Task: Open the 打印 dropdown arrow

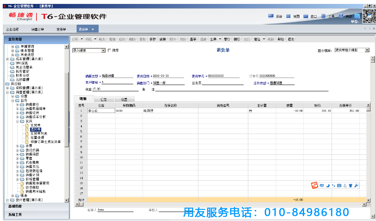Action: pos(82,39)
